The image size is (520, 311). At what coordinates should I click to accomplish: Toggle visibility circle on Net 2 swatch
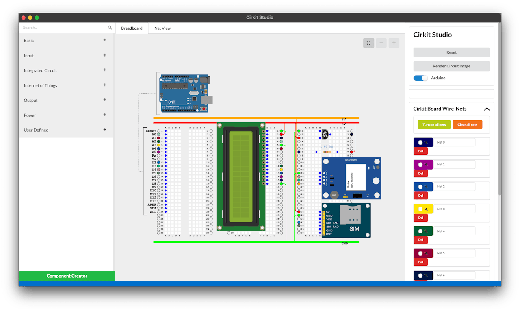420,186
